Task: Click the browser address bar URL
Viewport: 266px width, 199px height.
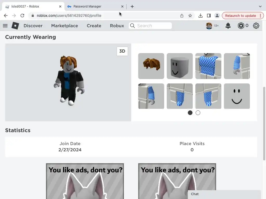Action: click(69, 16)
